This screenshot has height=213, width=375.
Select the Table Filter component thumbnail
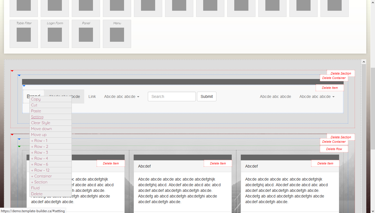[x=24, y=34]
